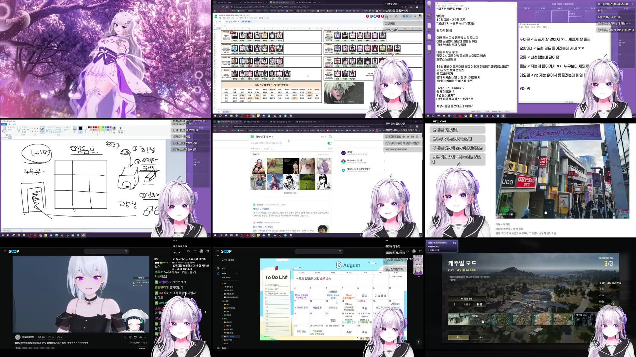636x357 pixels.
Task: Pick a purple swatch from Paint's palette
Action: tap(110, 128)
